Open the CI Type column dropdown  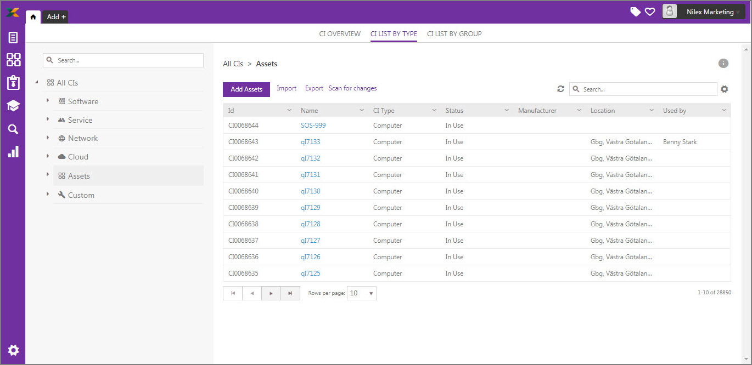434,111
